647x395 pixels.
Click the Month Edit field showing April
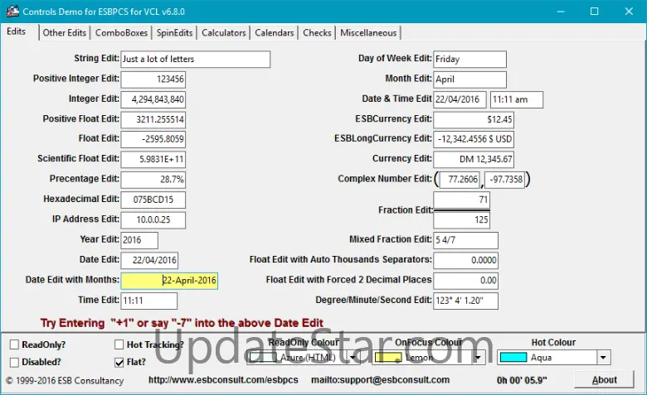tap(470, 79)
